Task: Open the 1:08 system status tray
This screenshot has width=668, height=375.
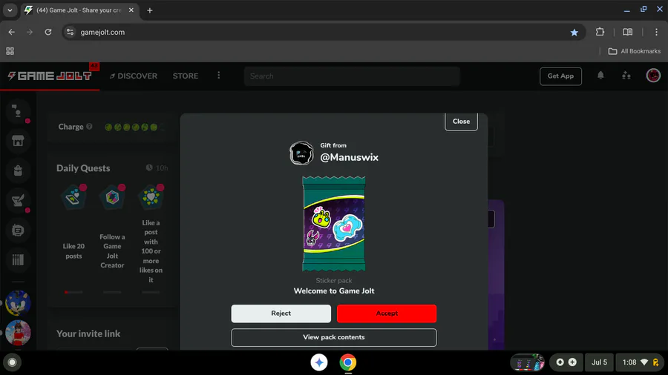Action: (x=641, y=362)
